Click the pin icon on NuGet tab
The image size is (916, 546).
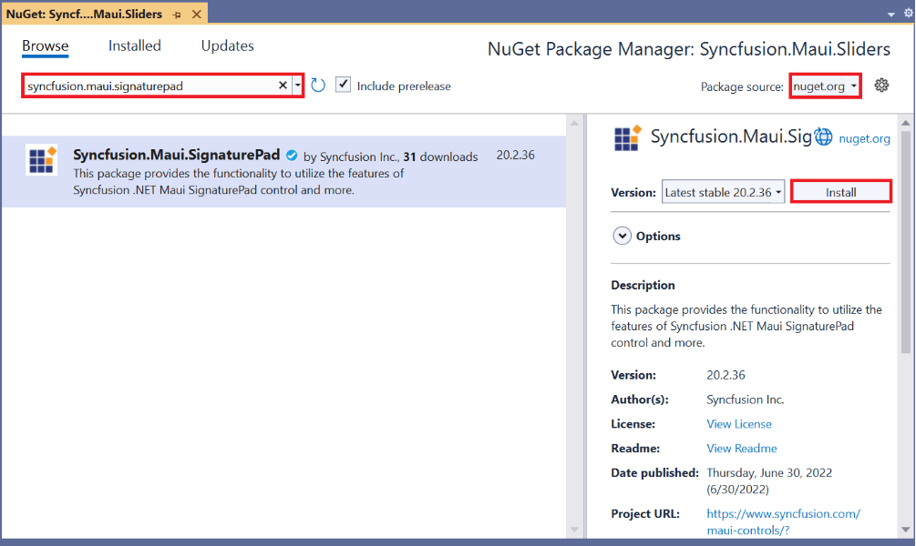pyautogui.click(x=177, y=15)
